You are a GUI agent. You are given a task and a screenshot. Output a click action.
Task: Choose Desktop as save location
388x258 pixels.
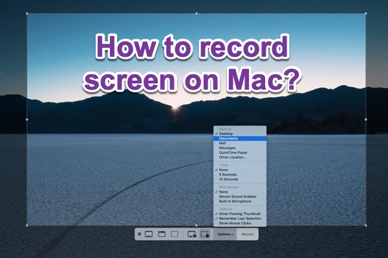click(x=226, y=134)
